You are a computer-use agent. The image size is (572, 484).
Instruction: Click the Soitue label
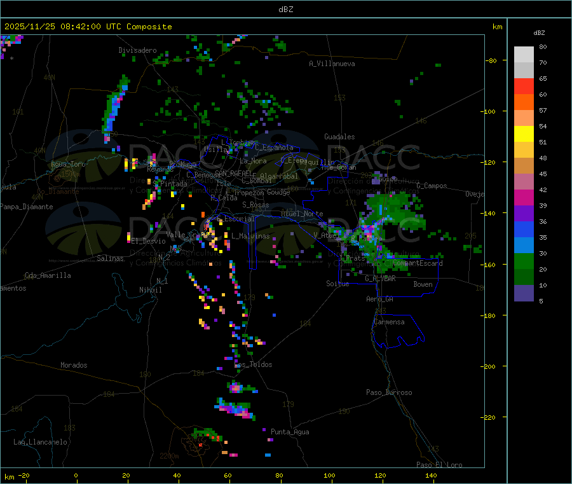coord(337,284)
